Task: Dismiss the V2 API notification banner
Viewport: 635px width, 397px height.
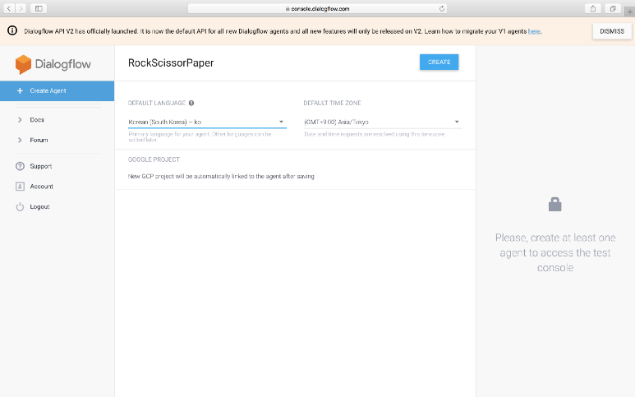Action: (611, 30)
